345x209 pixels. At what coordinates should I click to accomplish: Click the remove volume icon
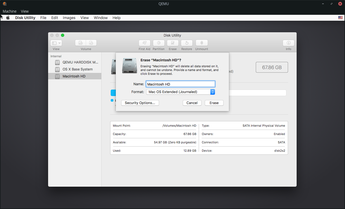click(91, 43)
